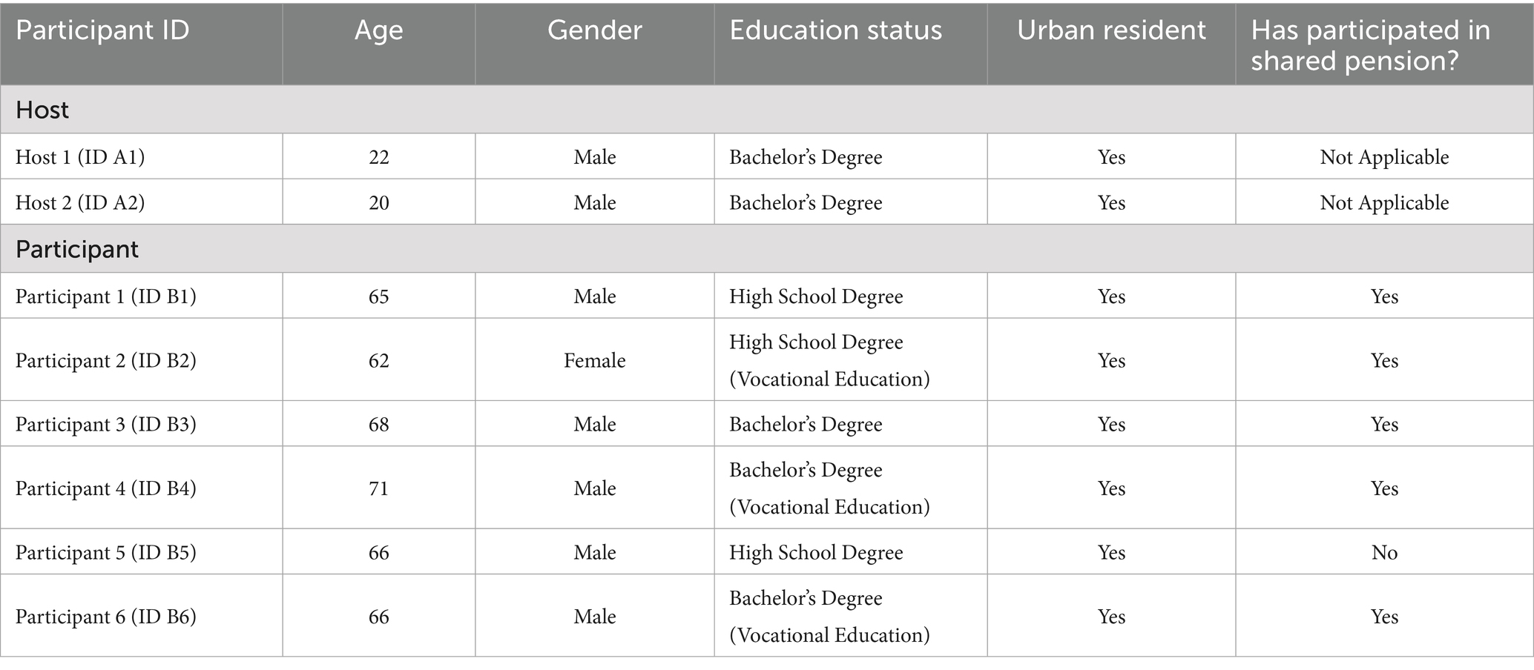Click the Participant 6 (ID B6) cell
This screenshot has height=670, width=1534.
point(105,617)
